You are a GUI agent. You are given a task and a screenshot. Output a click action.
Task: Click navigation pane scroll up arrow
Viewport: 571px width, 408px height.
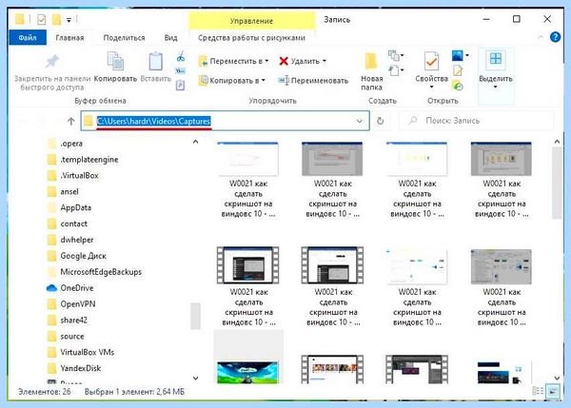coord(195,142)
